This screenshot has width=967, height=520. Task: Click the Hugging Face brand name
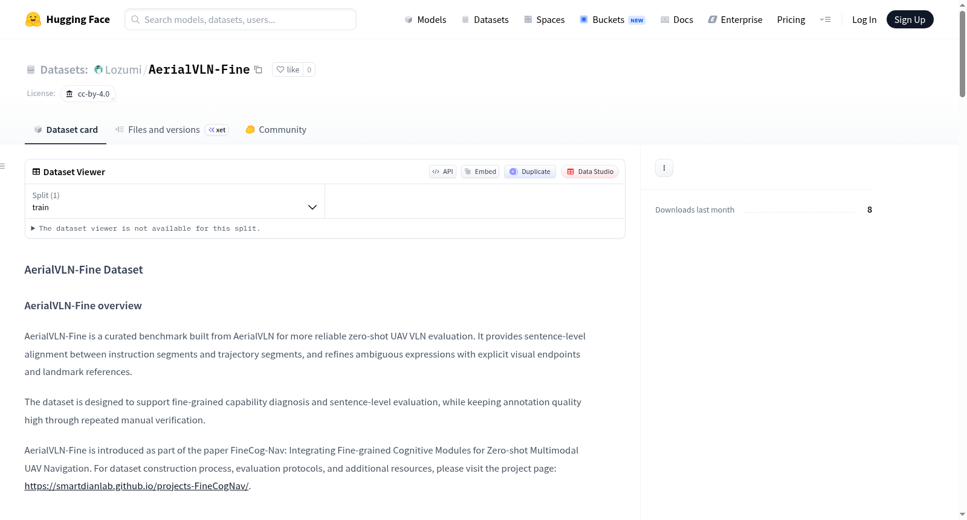coord(78,19)
